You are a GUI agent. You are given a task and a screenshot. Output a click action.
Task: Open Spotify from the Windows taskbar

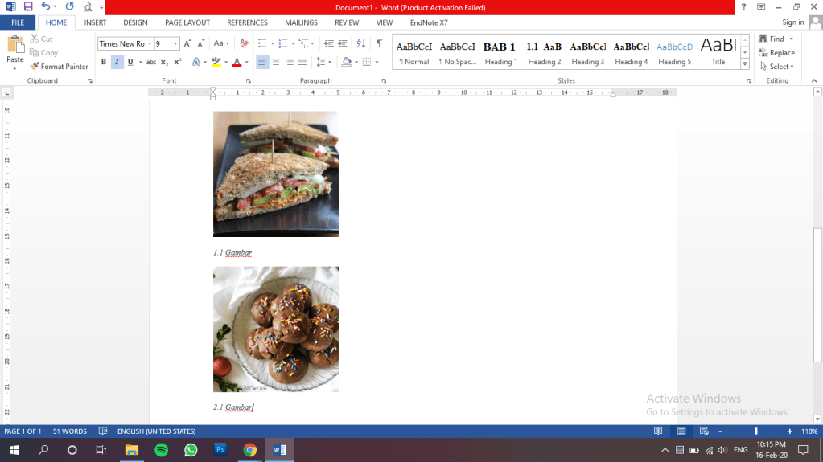[x=160, y=450]
